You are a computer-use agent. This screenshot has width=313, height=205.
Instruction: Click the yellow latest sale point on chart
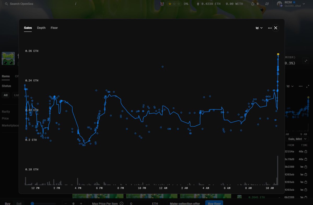278,54
